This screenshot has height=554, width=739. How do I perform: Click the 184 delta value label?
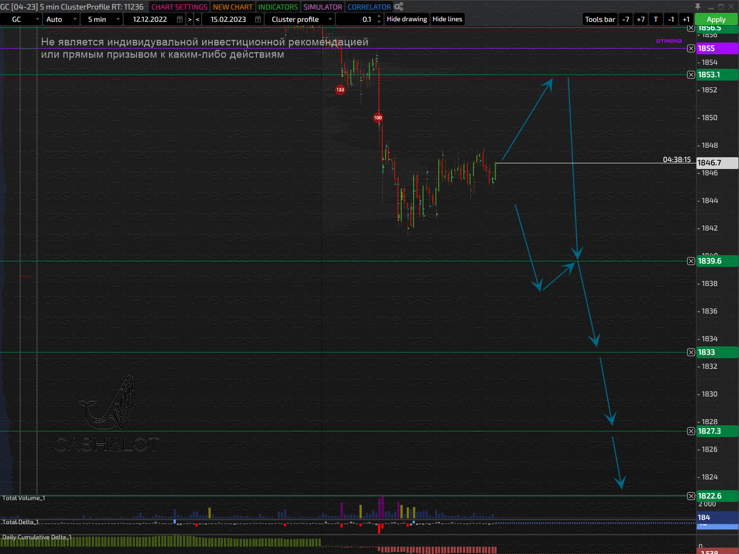point(717,518)
